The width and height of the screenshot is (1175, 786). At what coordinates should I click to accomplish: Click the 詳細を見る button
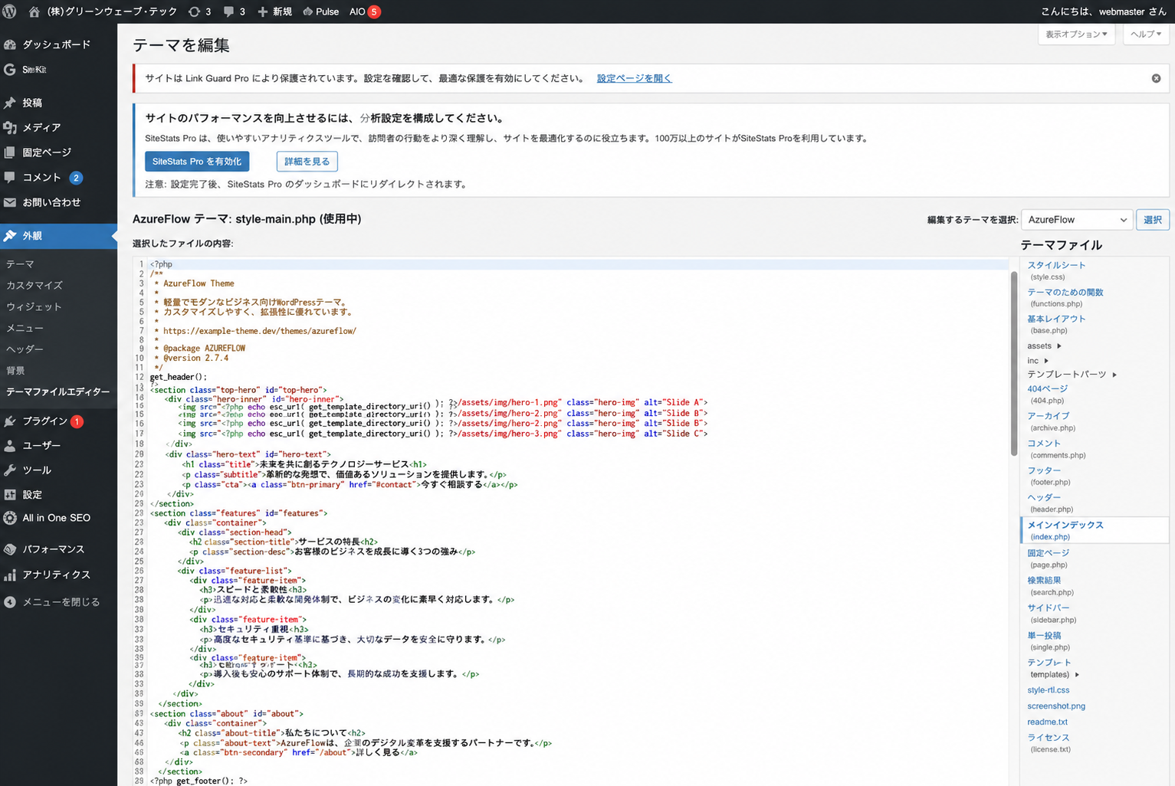pos(307,162)
